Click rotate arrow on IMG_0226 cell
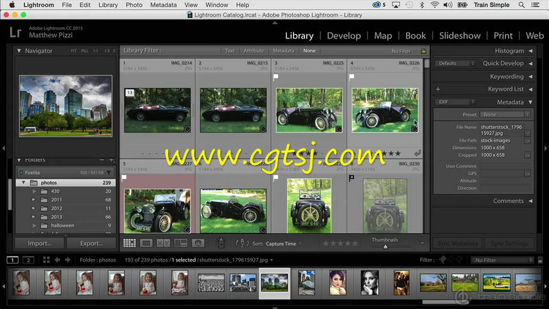The image size is (549, 309). coord(417,153)
